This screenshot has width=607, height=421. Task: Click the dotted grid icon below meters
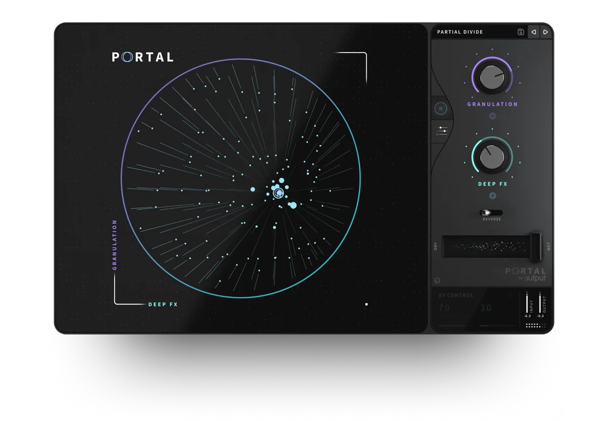tap(536, 326)
